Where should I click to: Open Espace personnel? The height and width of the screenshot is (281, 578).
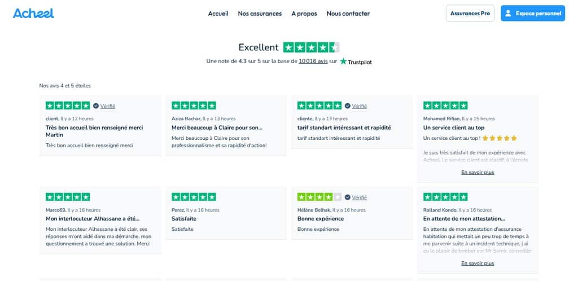pos(533,13)
